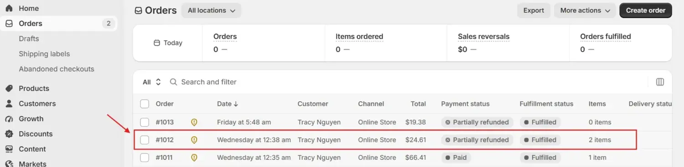
Task: Click the risk warning icon on order #1011
Action: click(194, 157)
